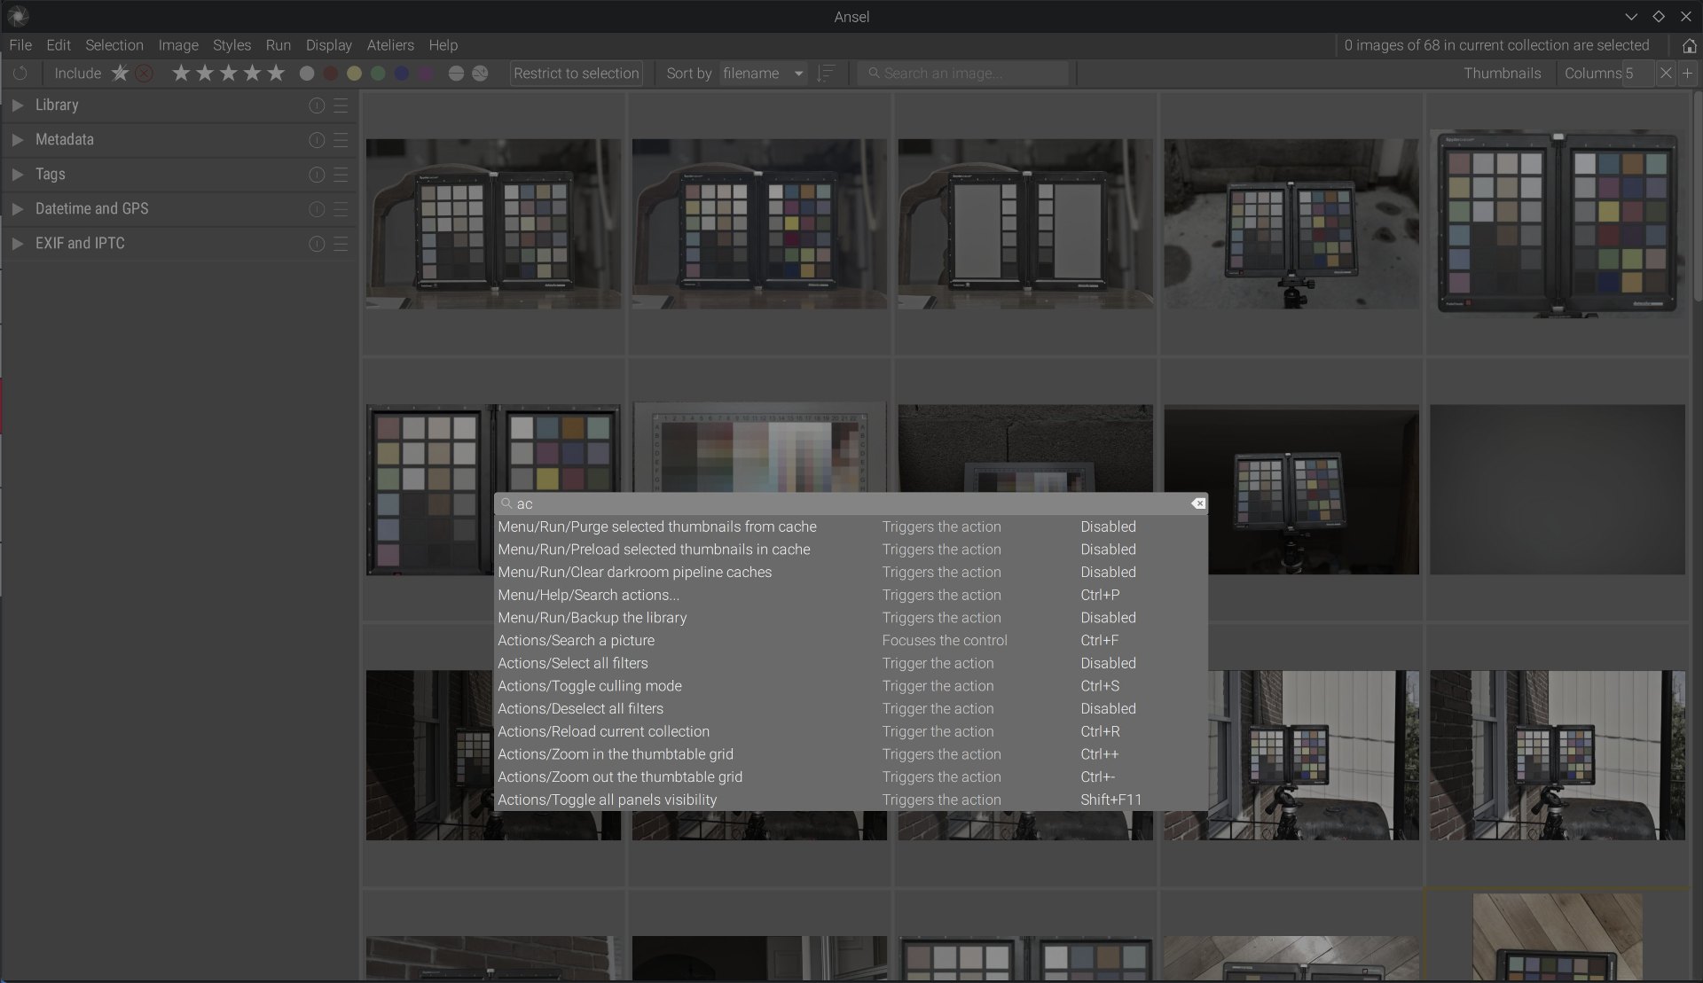Click the purple color label filter
The height and width of the screenshot is (983, 1703).
coord(426,74)
